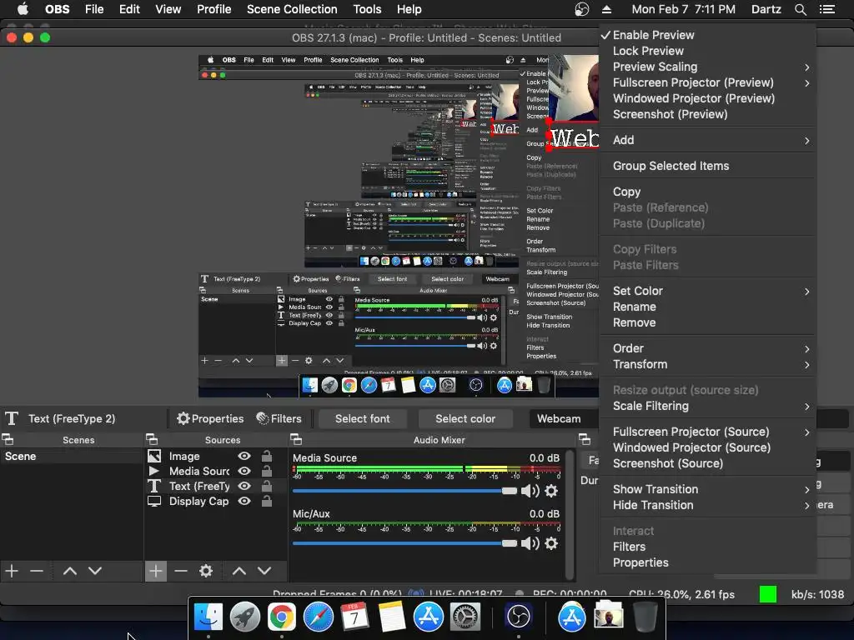Choose Remove in context menu
854x640 pixels.
pos(707,322)
